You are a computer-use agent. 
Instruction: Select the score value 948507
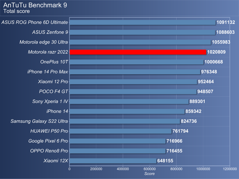tap(205, 92)
